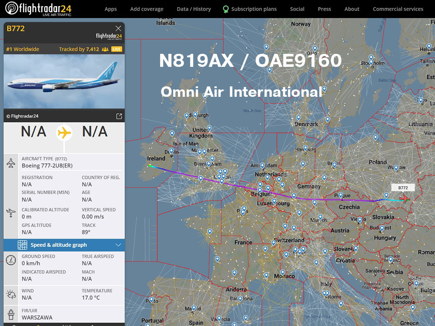
Task: Click the B772 label on the map
Action: coord(403,188)
